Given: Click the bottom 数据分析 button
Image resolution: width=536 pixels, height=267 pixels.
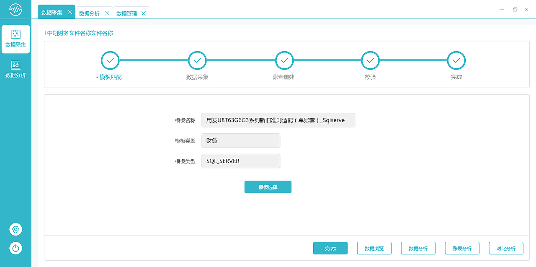Looking at the screenshot, I should pos(418,248).
